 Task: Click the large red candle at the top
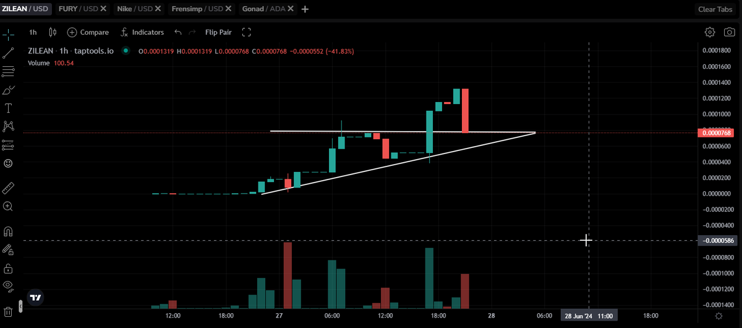pyautogui.click(x=464, y=110)
